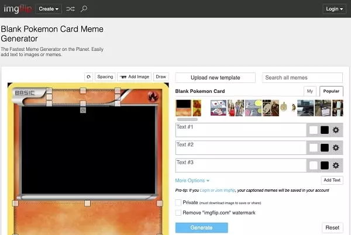Select the gray speech-bubble comic thumbnail

[x=253, y=108]
